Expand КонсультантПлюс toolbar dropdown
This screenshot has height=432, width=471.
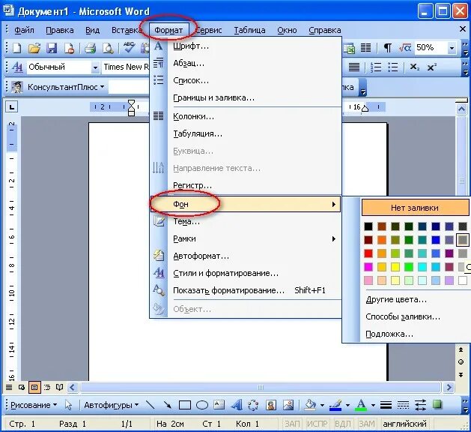click(x=102, y=87)
